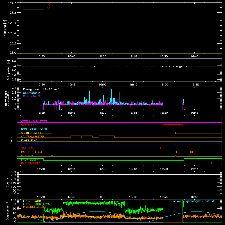Click the 250 Quality tick label
The width and height of the screenshot is (225, 225).
tap(13, 175)
